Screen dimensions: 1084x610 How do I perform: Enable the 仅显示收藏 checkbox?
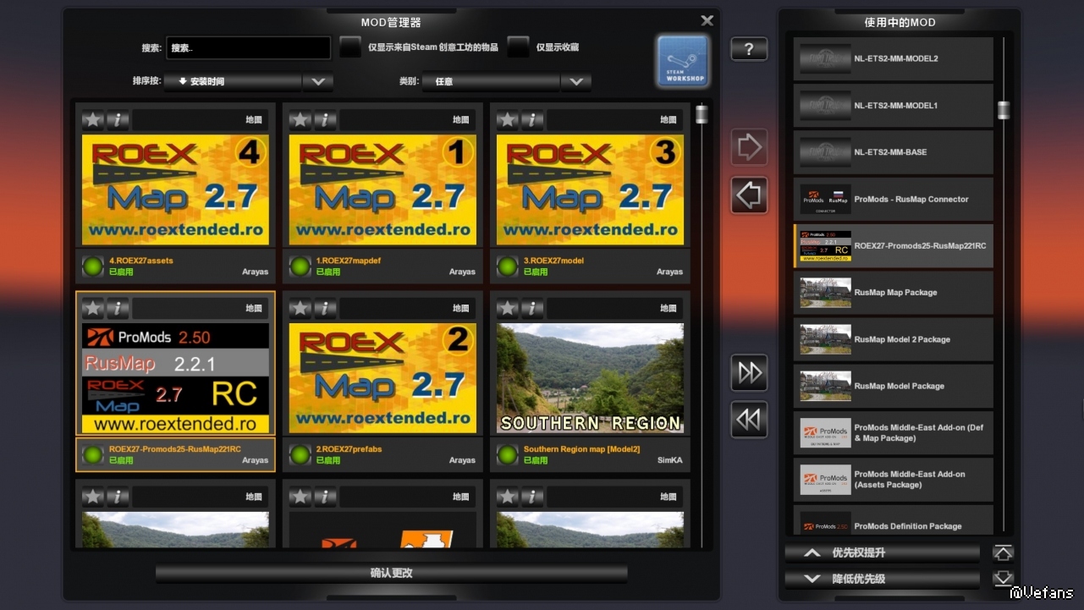pyautogui.click(x=518, y=47)
